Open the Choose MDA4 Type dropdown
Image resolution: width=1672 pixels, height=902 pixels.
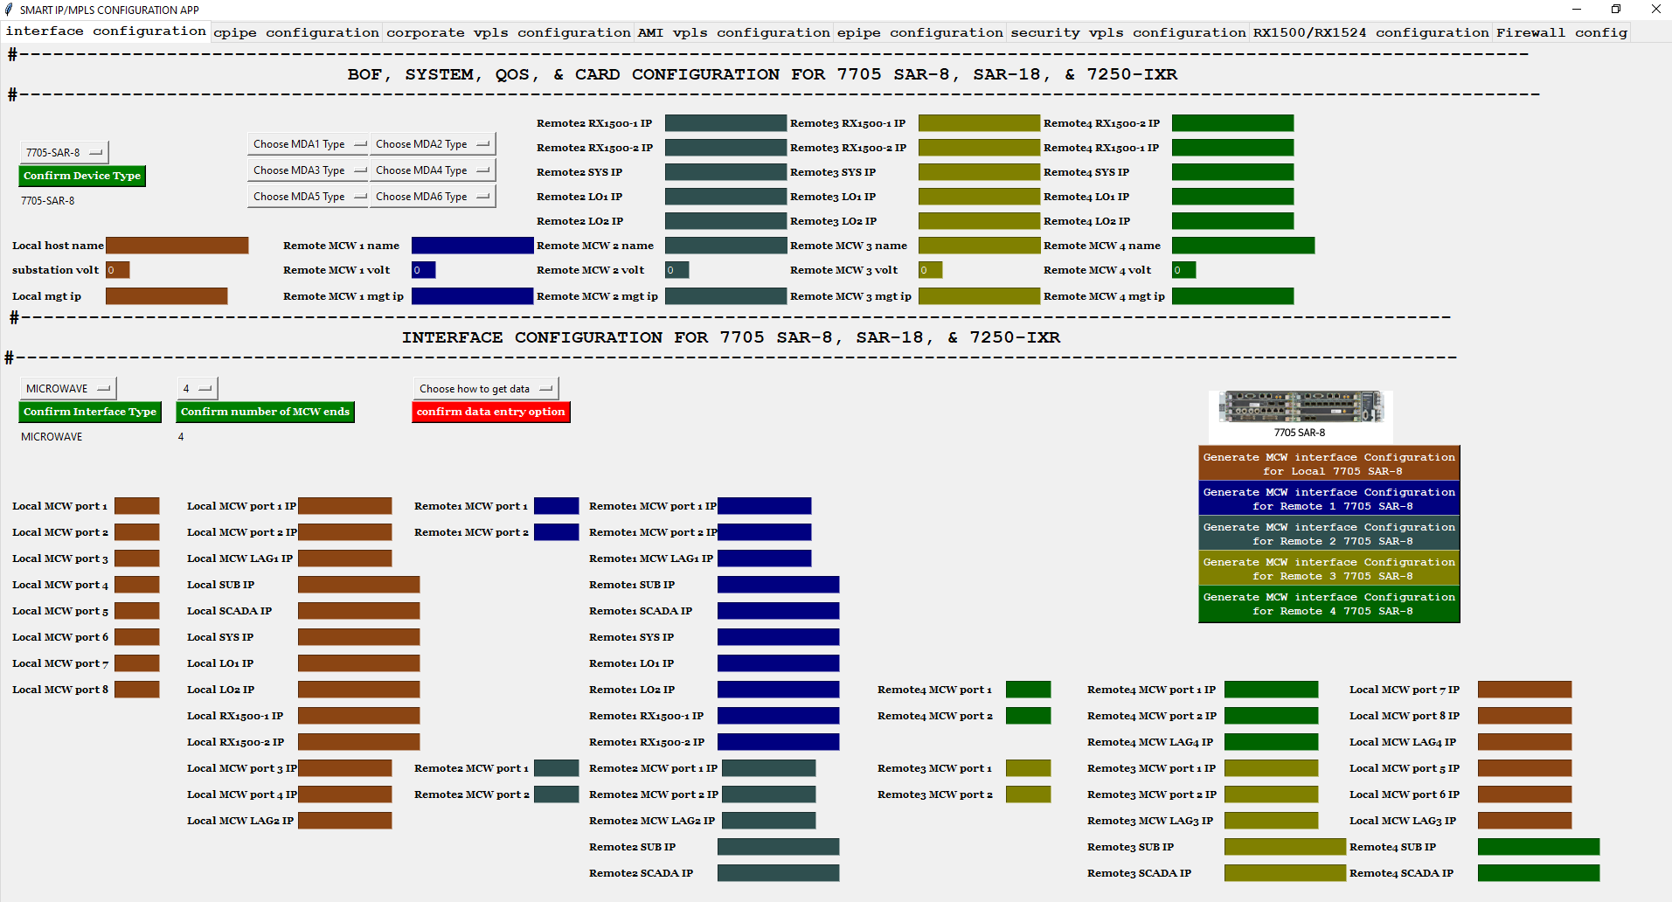pyautogui.click(x=433, y=170)
